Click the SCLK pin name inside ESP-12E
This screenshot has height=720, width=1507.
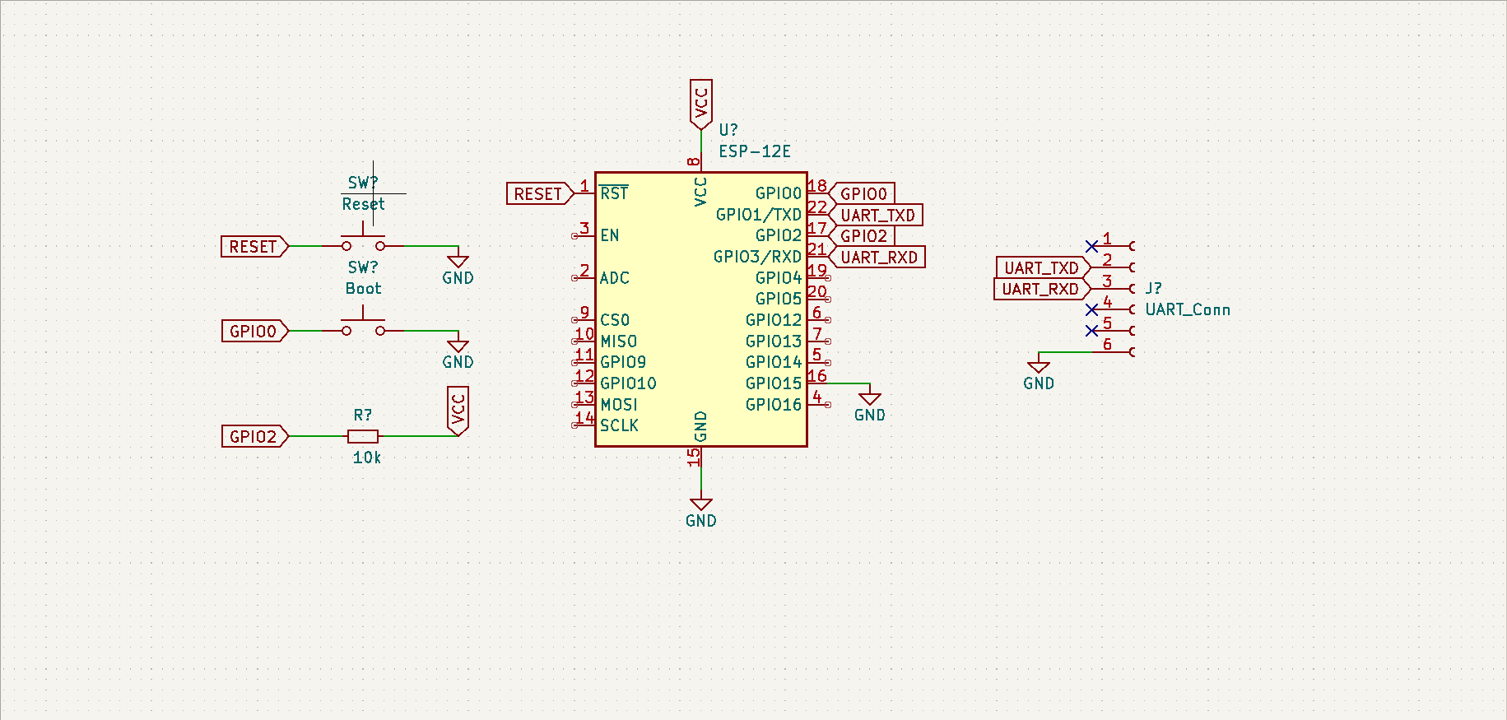pos(619,425)
